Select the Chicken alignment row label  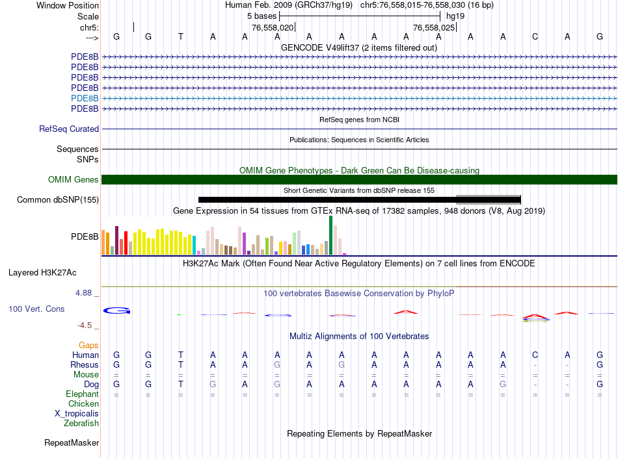[x=83, y=403]
